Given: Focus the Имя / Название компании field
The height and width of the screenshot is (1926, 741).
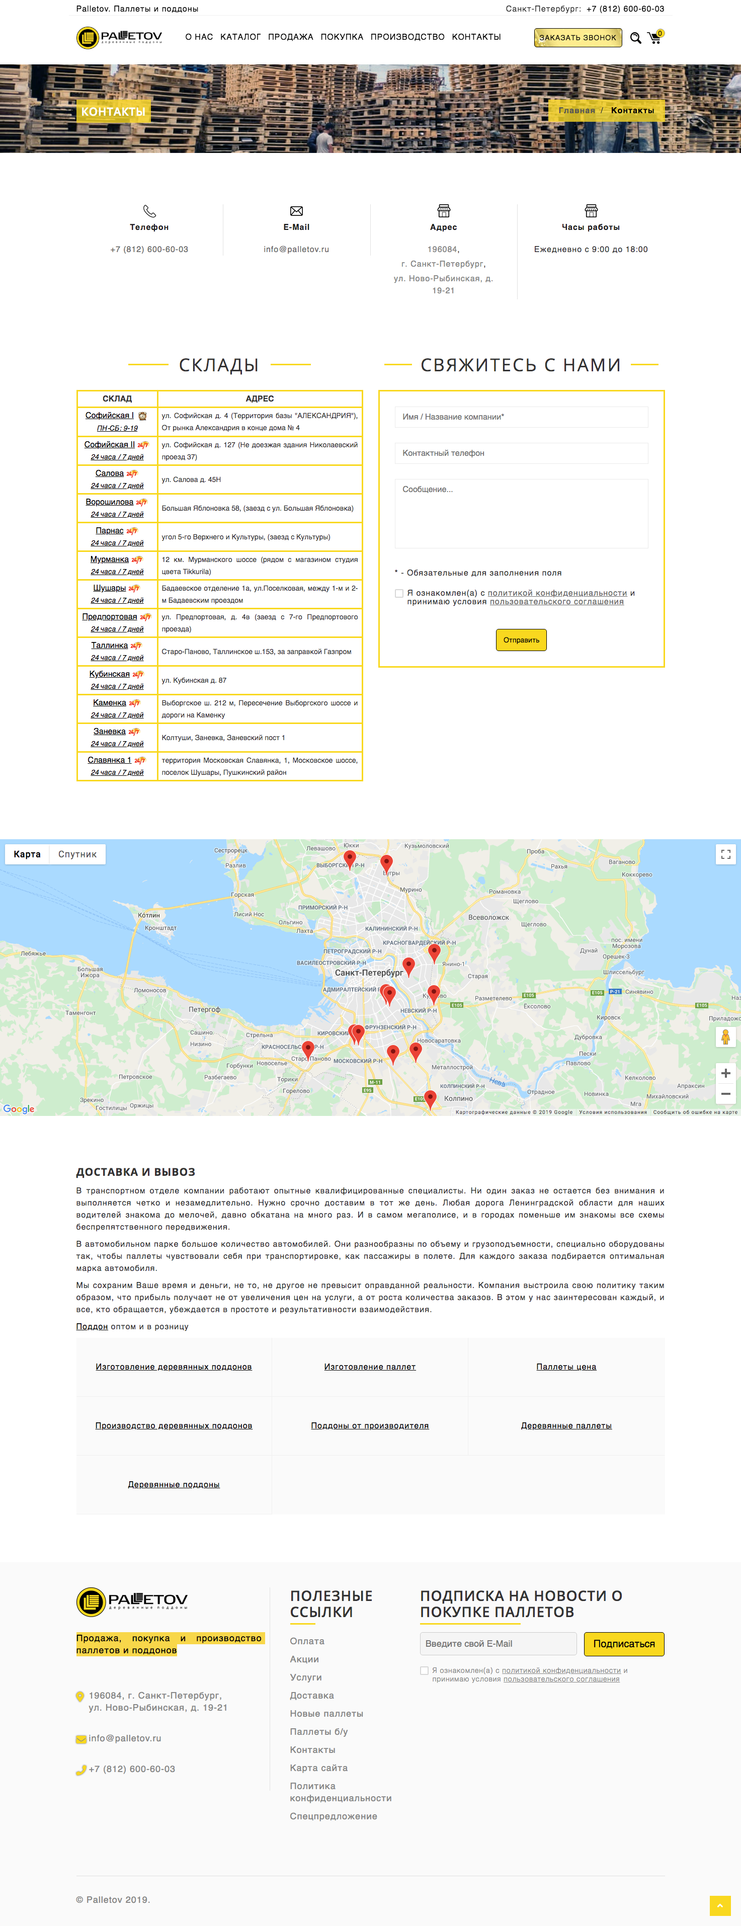Looking at the screenshot, I should (x=521, y=417).
